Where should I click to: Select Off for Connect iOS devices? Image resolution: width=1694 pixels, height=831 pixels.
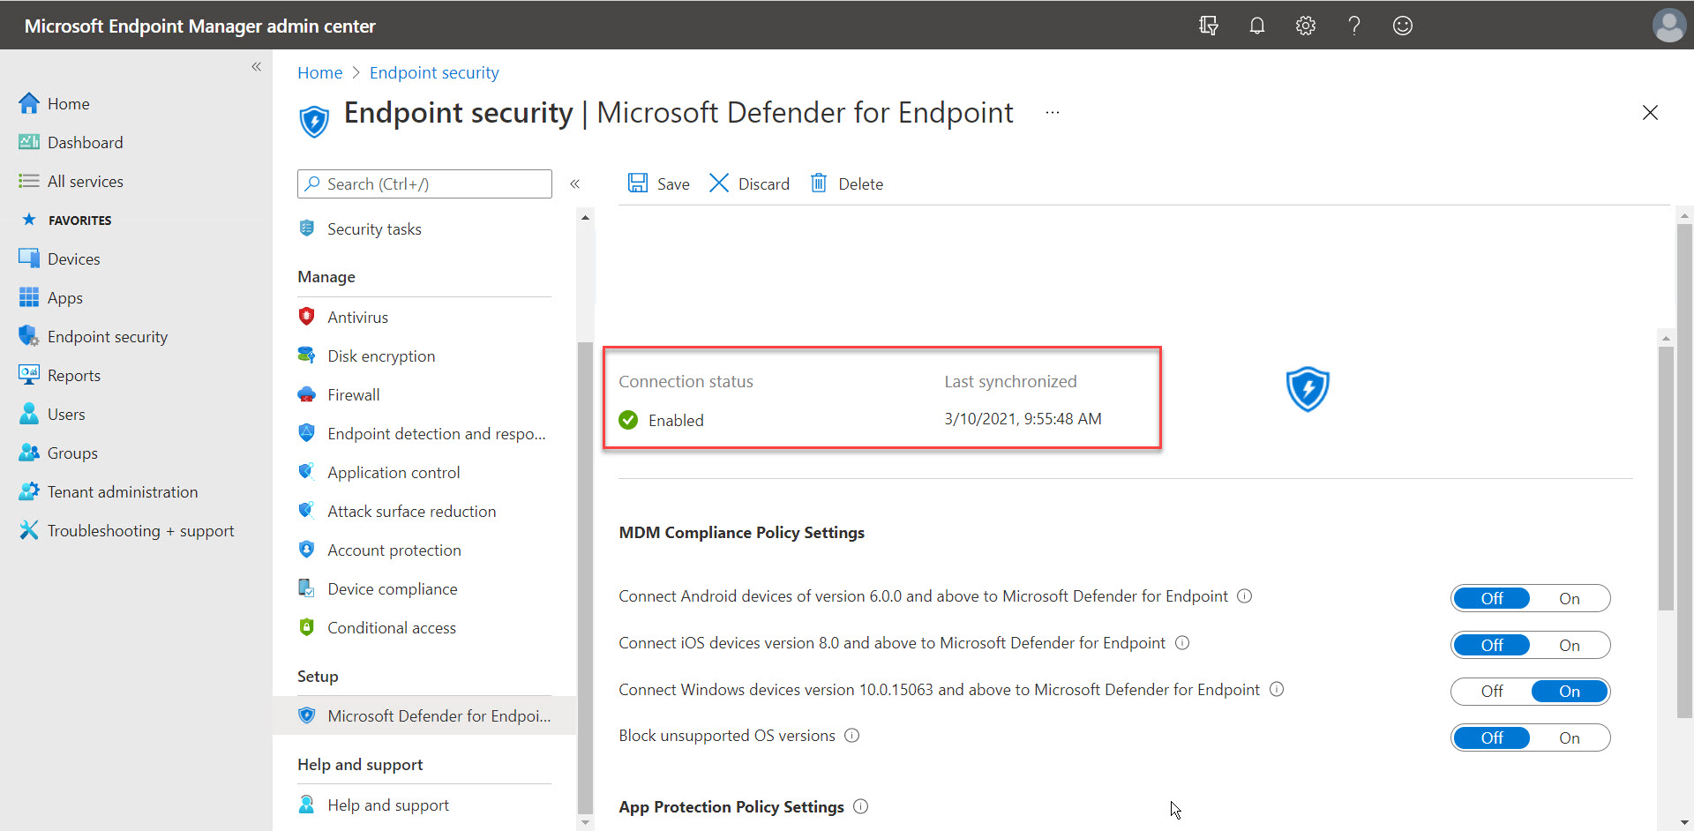point(1492,646)
